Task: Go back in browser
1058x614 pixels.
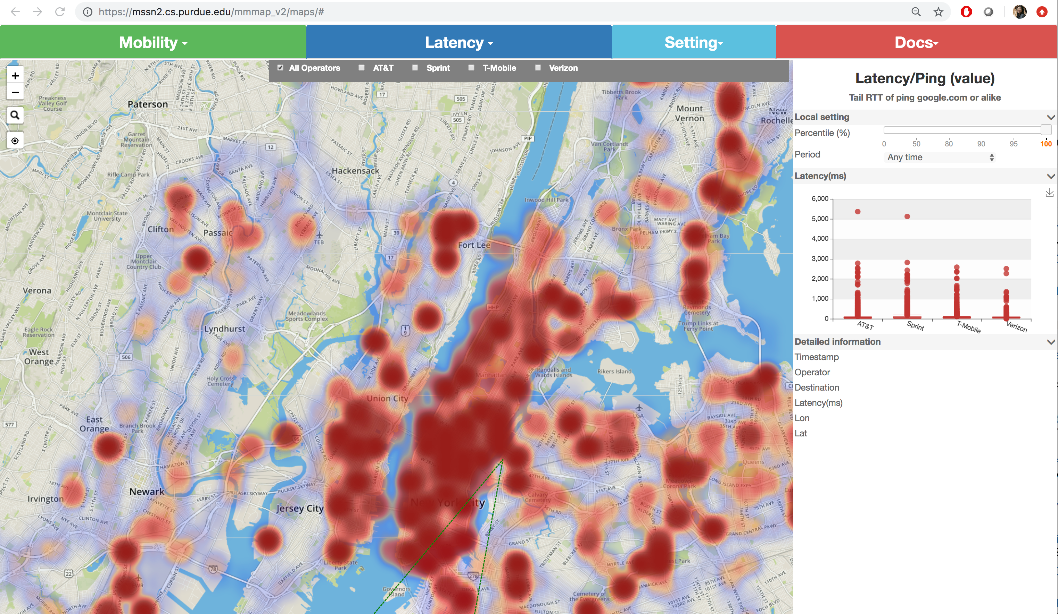Action: pyautogui.click(x=15, y=12)
